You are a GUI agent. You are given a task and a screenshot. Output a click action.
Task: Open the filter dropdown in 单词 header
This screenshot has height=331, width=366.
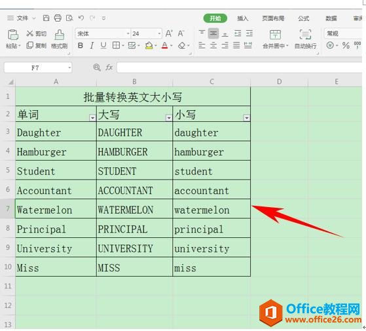[x=92, y=118]
